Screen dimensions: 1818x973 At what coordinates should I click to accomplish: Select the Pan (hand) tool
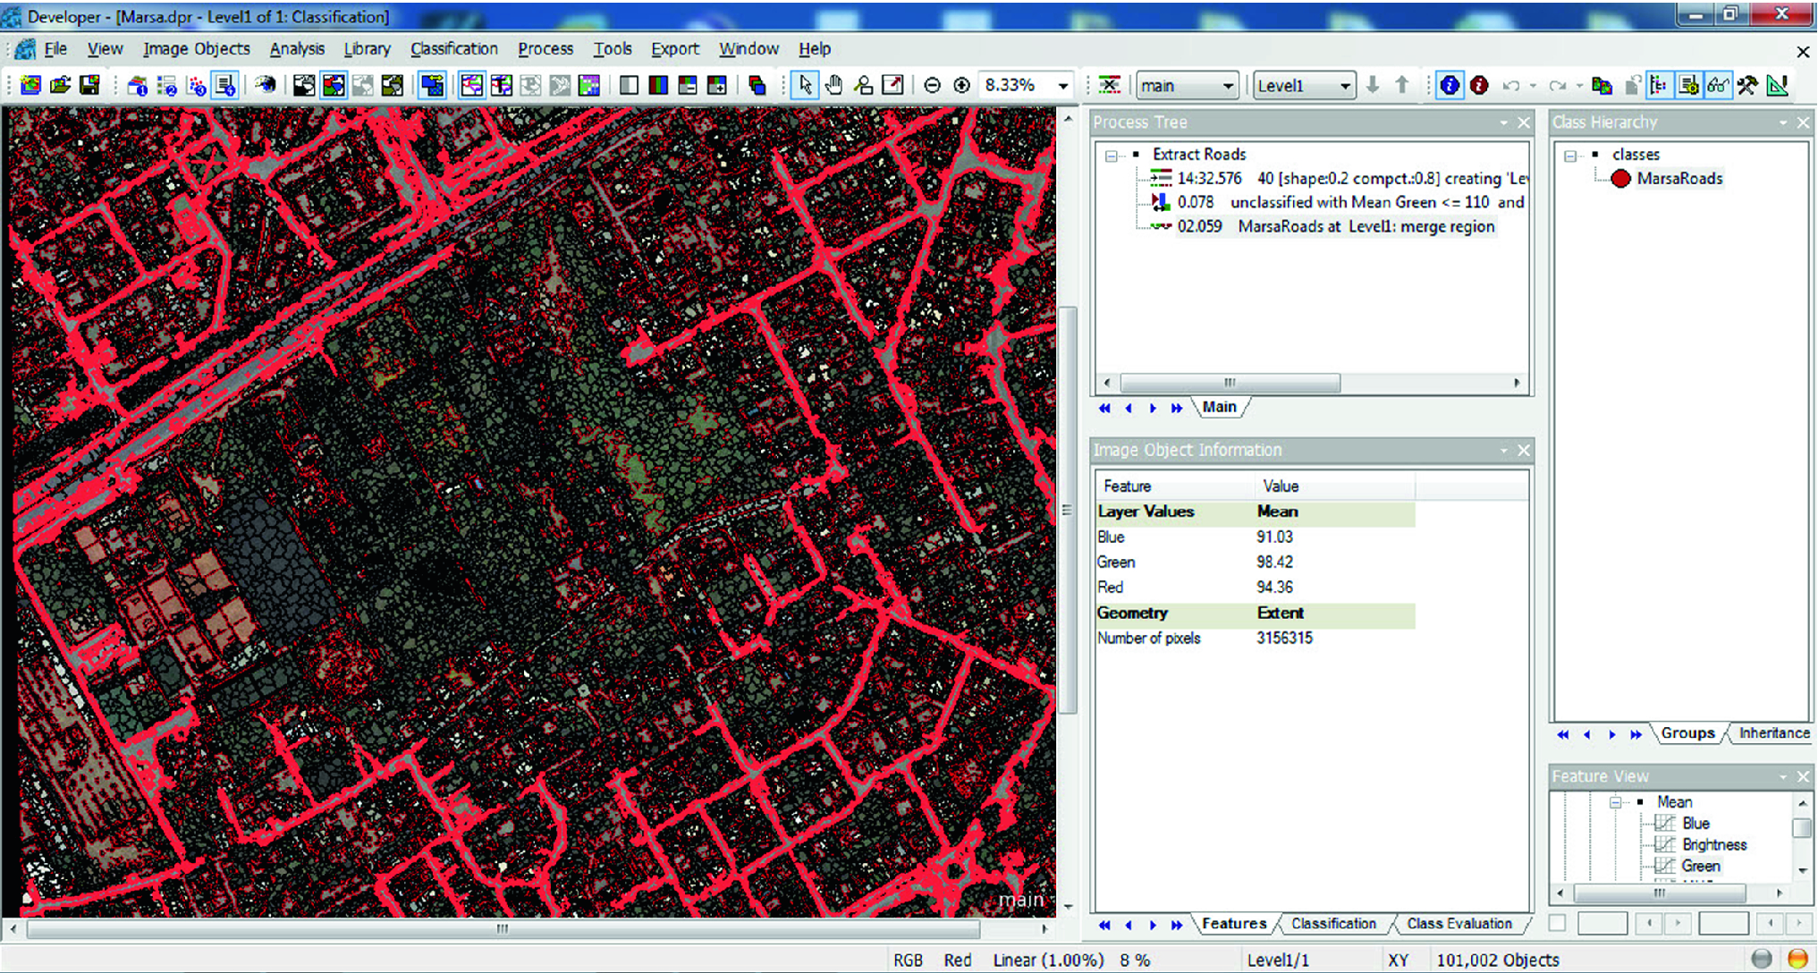click(835, 85)
